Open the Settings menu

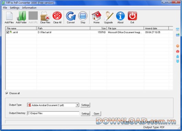tap(15, 8)
